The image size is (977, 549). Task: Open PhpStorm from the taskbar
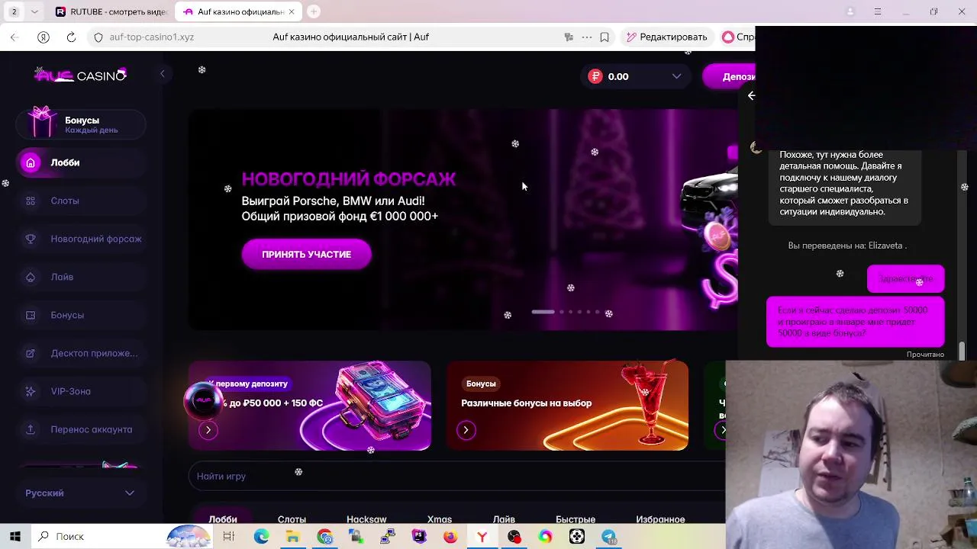(419, 536)
